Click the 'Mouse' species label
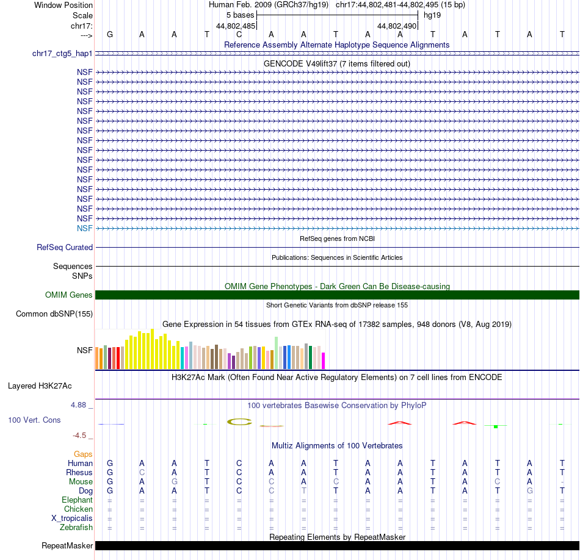 click(81, 482)
